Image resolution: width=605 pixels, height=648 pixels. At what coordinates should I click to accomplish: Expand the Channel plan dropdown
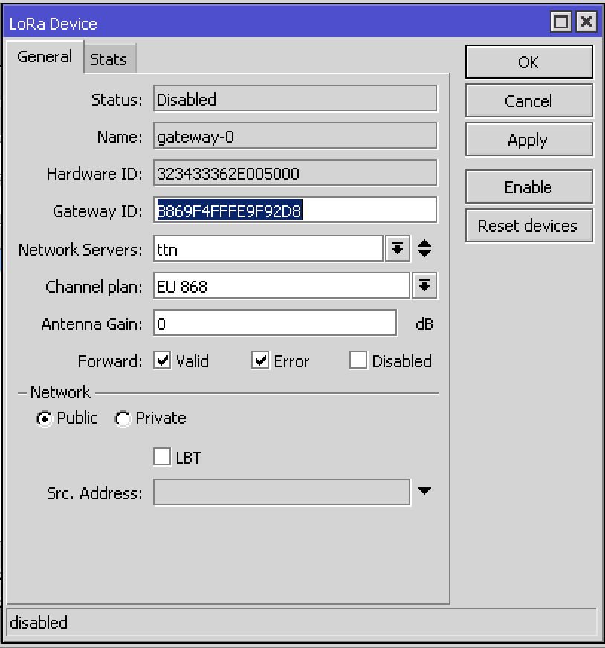point(424,286)
